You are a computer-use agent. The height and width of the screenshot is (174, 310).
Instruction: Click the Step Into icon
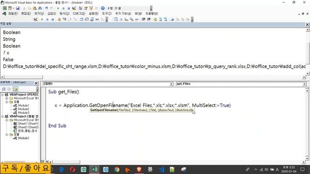[64, 19]
